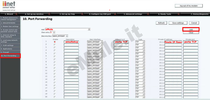Image resolution: width=210 pixels, height=100 pixels.
Task: Click the Inbound port field in row 3
Action: (121, 48)
